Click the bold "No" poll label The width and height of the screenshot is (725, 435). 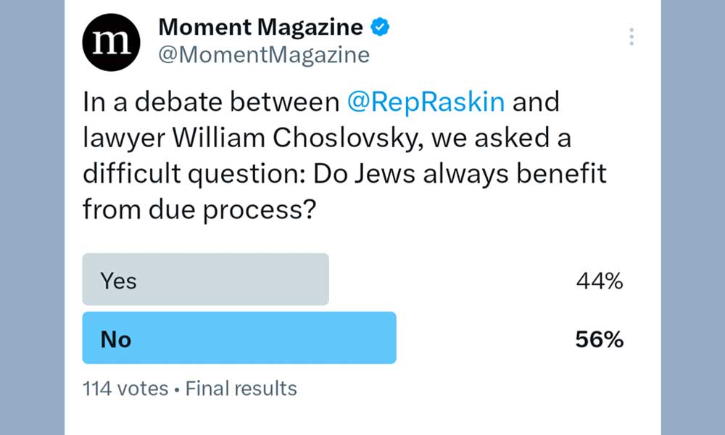[x=115, y=339]
